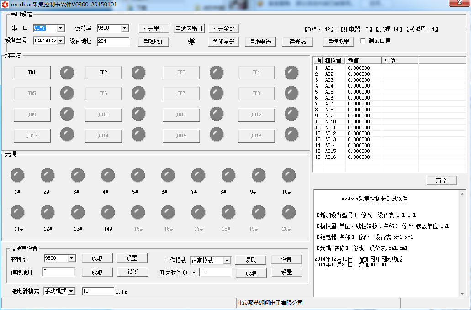Expand the 继电器模式 手动模式 dropdown
Screen dimensions: 471x310
71,291
